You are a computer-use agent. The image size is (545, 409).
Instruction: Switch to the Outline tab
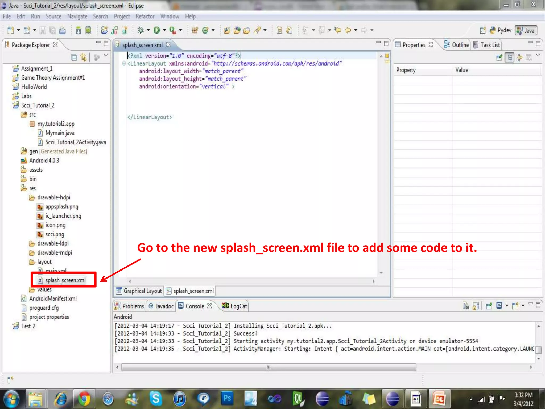coord(457,45)
